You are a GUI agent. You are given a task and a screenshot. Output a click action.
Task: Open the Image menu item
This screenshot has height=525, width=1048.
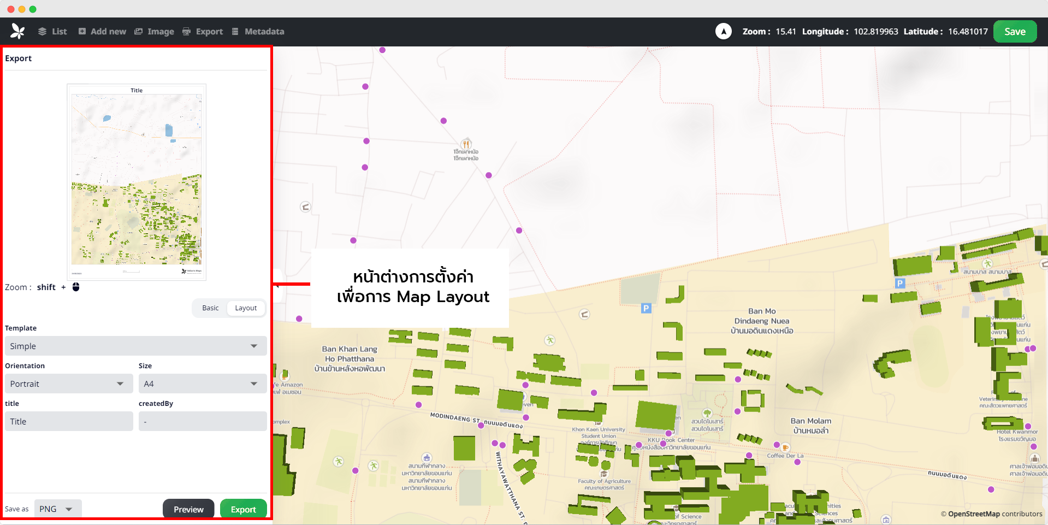coord(154,32)
